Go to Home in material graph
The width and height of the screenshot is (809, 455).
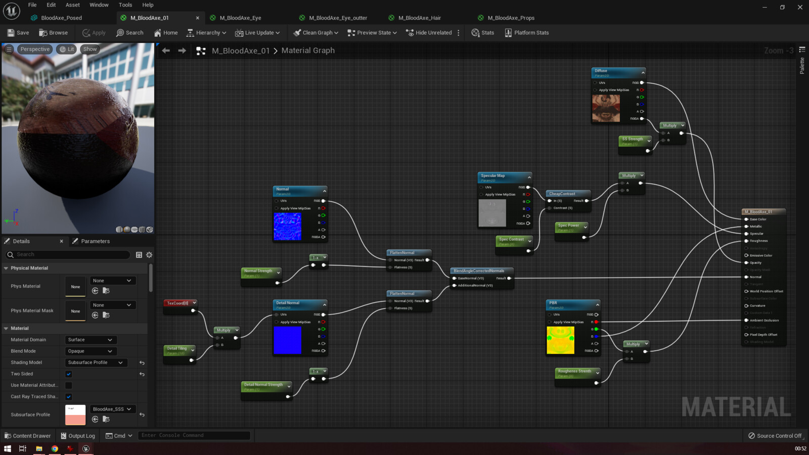(x=166, y=32)
